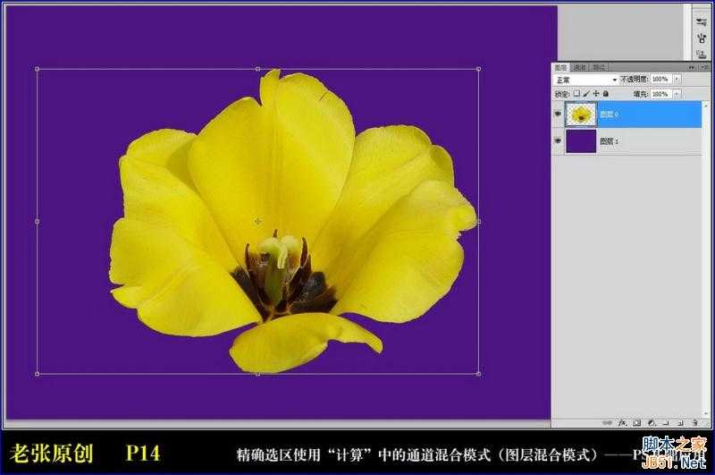Switch to the second panel tab (通道)

[x=579, y=67]
